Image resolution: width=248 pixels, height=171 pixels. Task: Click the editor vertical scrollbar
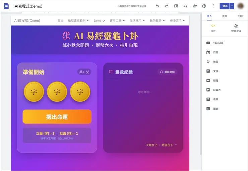(200, 84)
